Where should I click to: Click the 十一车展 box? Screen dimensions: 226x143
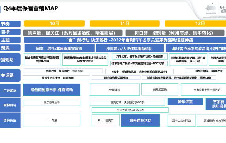[52, 120]
